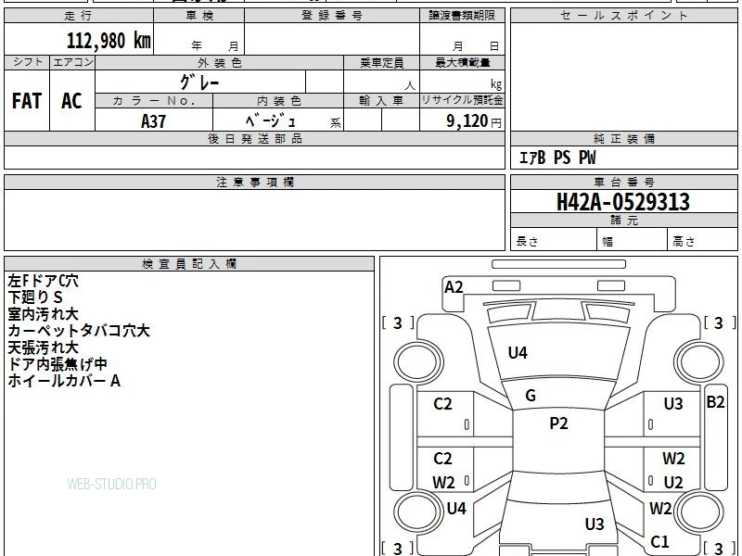Click the 車検 header cell

click(x=199, y=16)
